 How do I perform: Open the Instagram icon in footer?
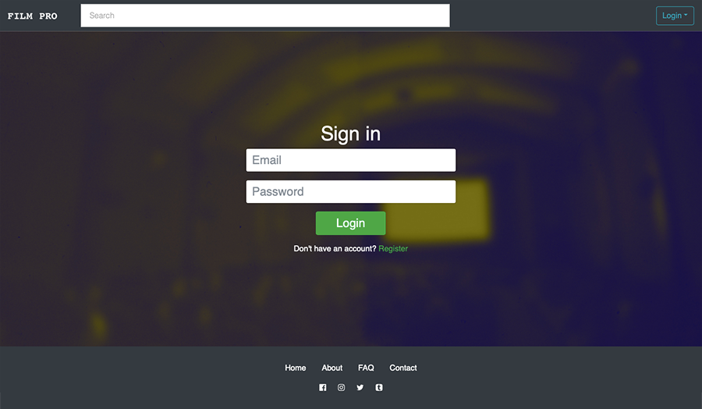[341, 387]
